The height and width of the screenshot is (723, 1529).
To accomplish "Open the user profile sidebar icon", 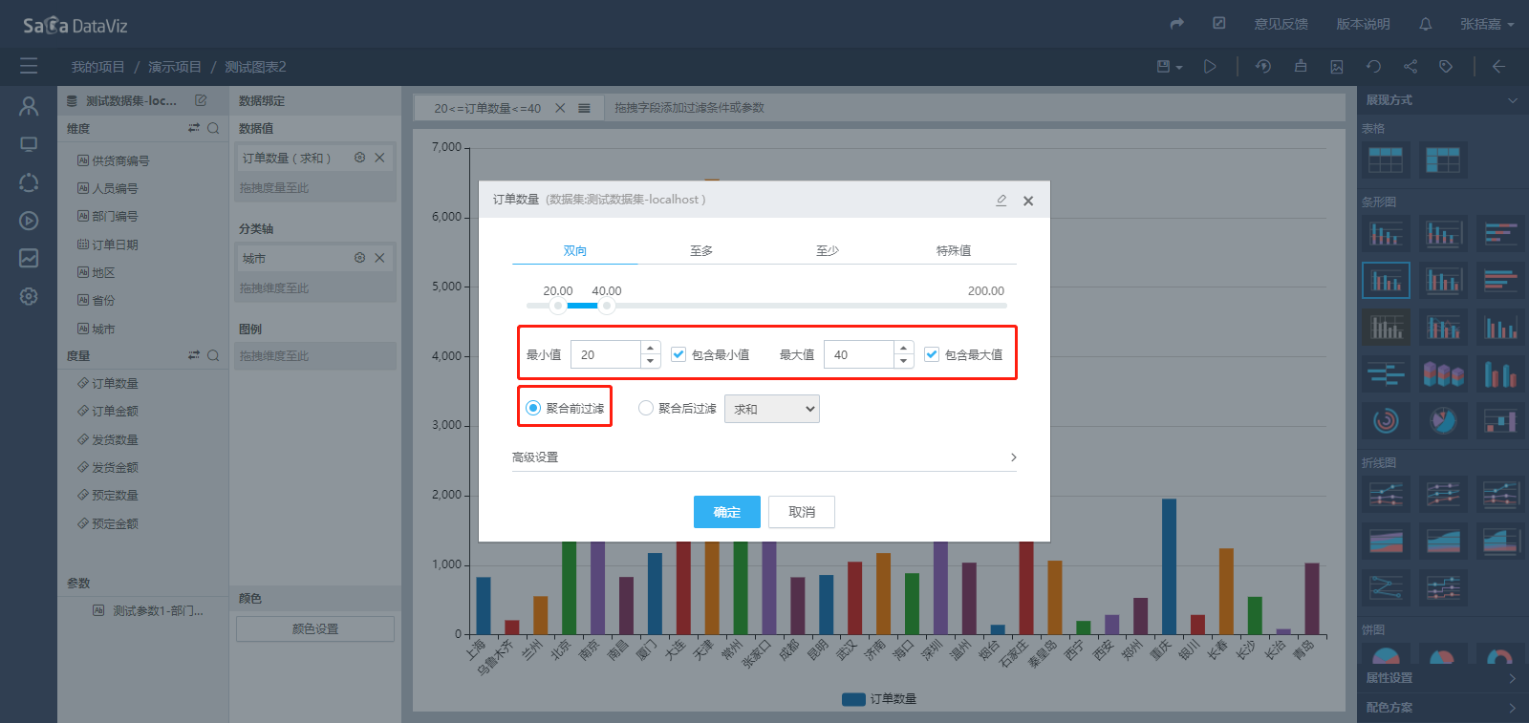I will [x=29, y=106].
